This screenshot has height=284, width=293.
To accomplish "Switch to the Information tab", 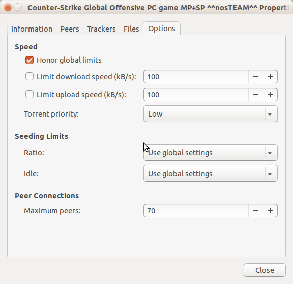I will (x=32, y=29).
